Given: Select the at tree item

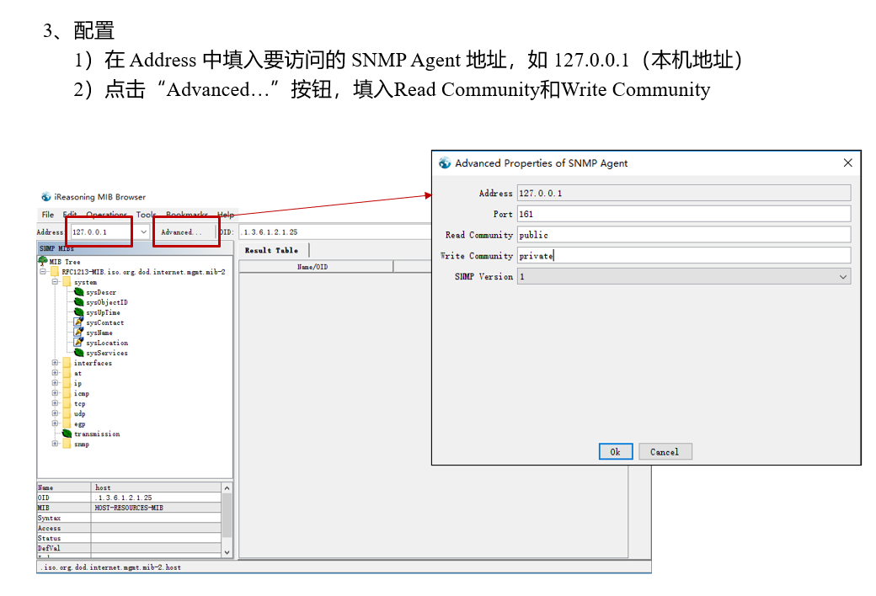Looking at the screenshot, I should (x=77, y=373).
